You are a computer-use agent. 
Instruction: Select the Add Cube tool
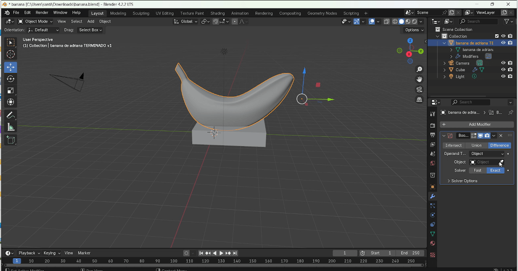coord(10,140)
